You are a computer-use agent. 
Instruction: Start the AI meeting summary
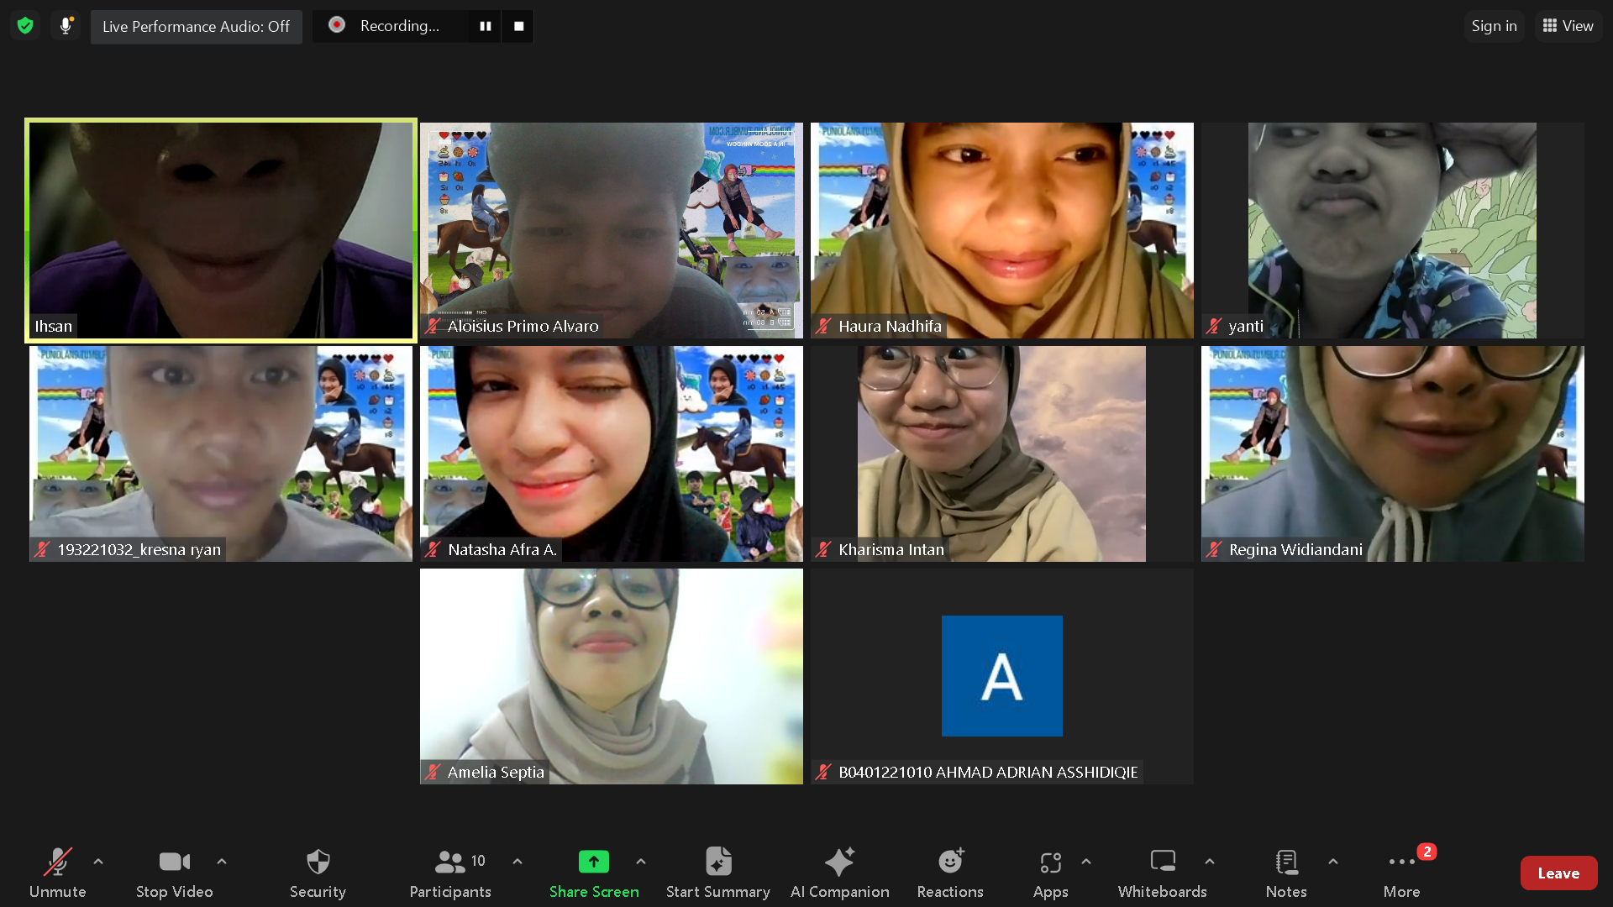pyautogui.click(x=717, y=873)
